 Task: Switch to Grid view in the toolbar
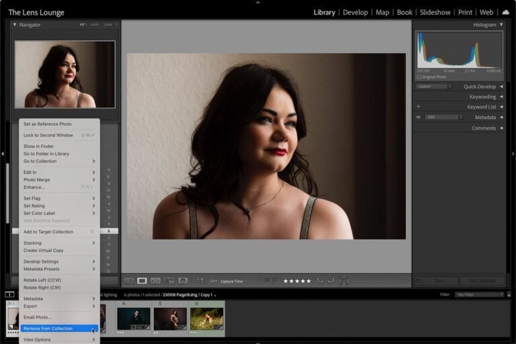(129, 281)
